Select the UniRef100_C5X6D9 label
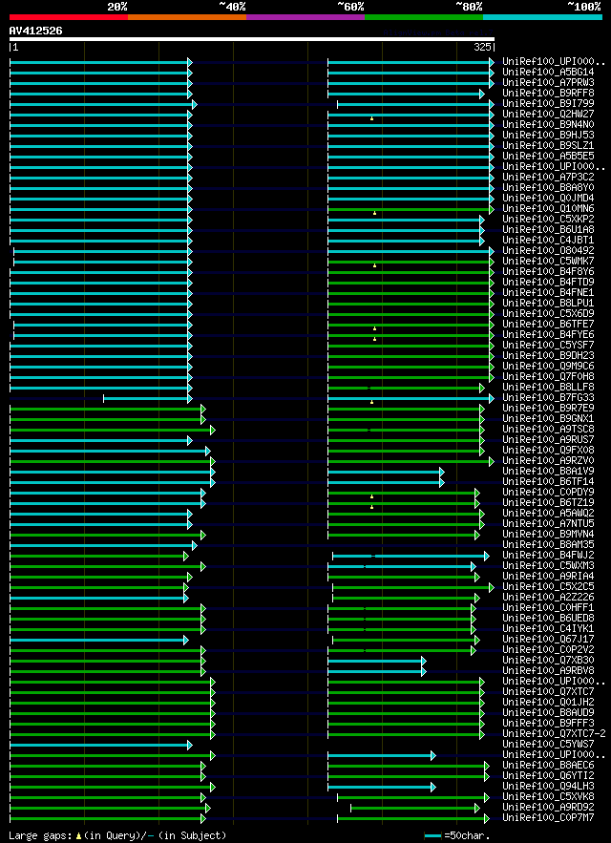Screen dimensions: 611x843 [548, 314]
